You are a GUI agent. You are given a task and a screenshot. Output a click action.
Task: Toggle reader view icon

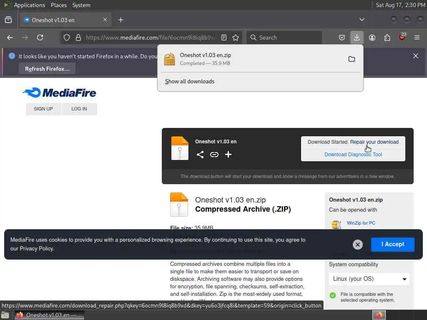tap(224, 37)
